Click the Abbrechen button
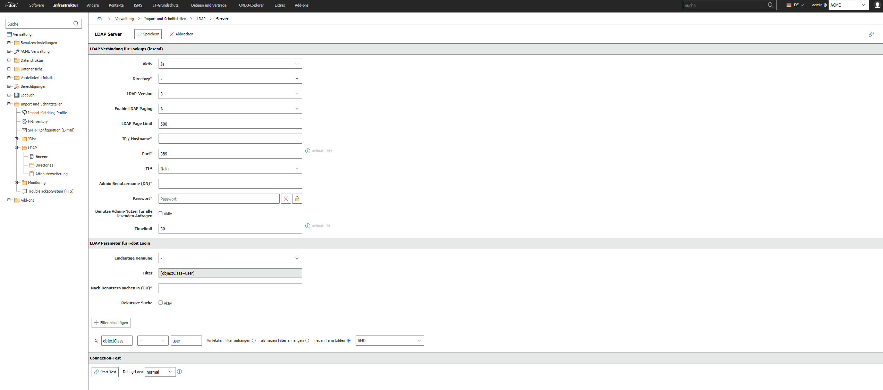This screenshot has height=390, width=883. [181, 34]
